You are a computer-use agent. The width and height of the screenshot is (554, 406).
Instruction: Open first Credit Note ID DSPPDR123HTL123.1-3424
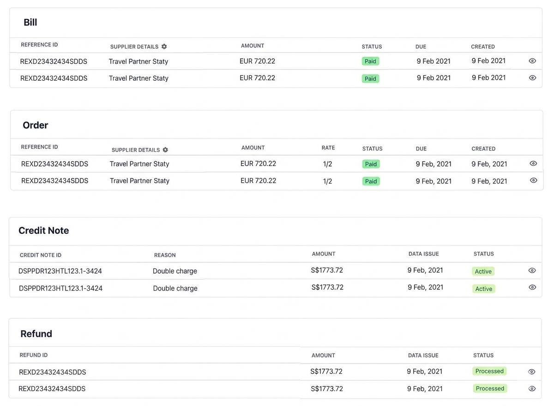click(x=60, y=271)
